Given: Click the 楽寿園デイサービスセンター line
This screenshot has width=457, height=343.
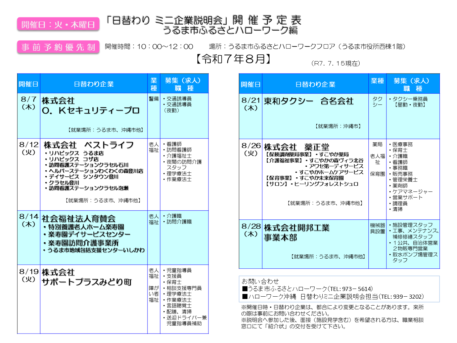Looking at the screenshot, I should coord(87,234).
